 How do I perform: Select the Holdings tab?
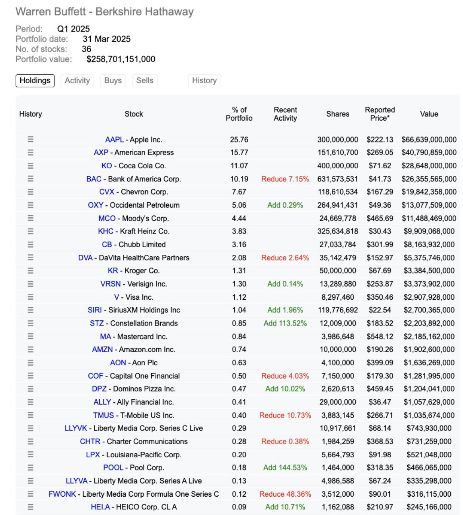[x=35, y=80]
